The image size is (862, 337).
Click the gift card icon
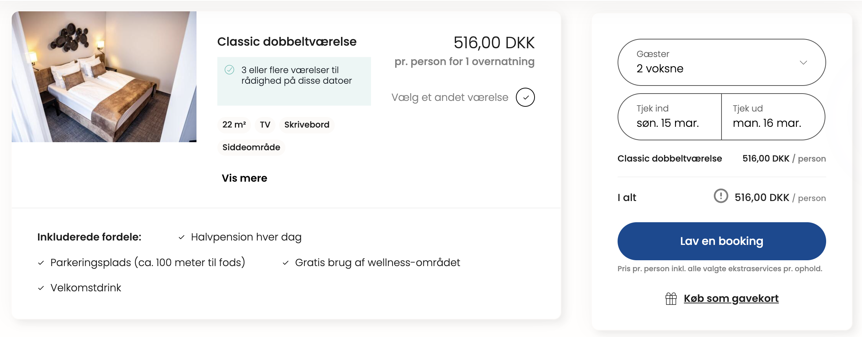click(671, 299)
